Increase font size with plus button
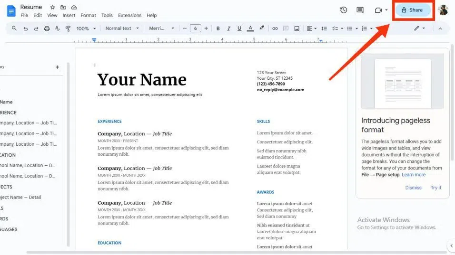The width and height of the screenshot is (455, 255). (206, 28)
